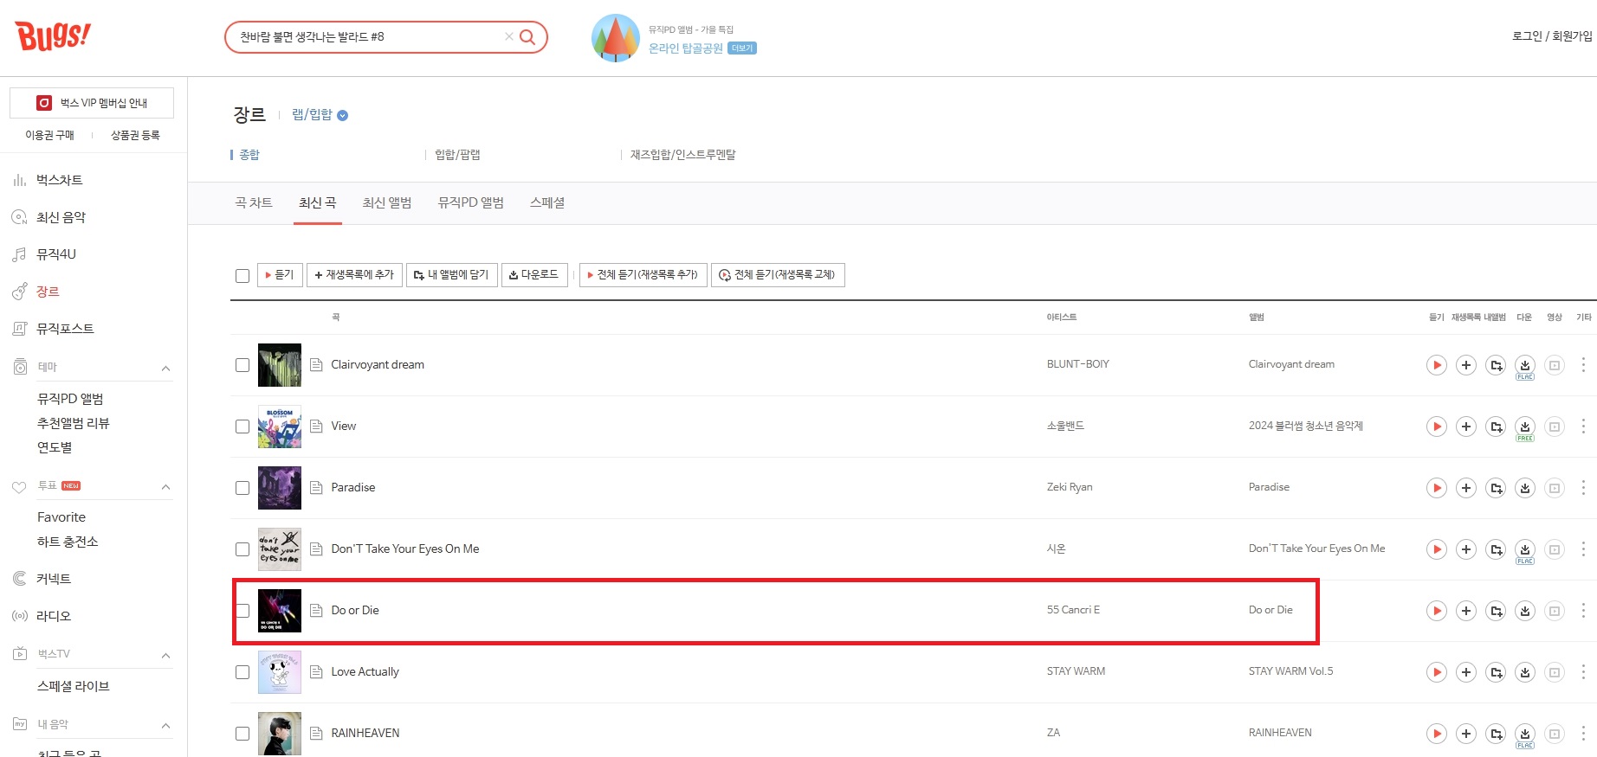Screen dimensions: 1597x757
Task: Open 뮤직포스트 in the sidebar
Action: 65,329
